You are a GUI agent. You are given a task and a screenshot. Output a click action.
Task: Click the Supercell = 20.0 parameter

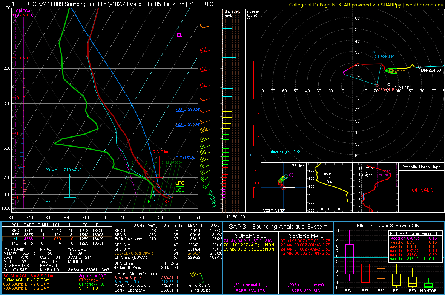(92, 276)
